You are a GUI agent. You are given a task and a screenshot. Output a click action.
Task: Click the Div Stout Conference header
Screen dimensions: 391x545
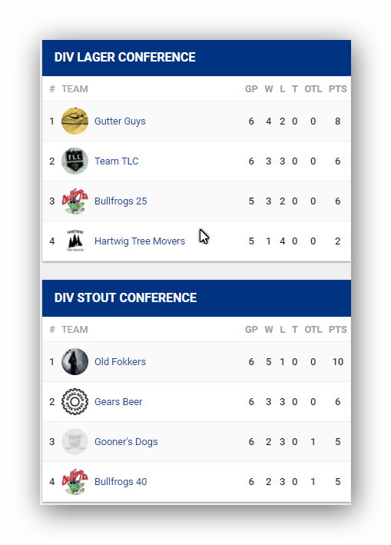197,298
